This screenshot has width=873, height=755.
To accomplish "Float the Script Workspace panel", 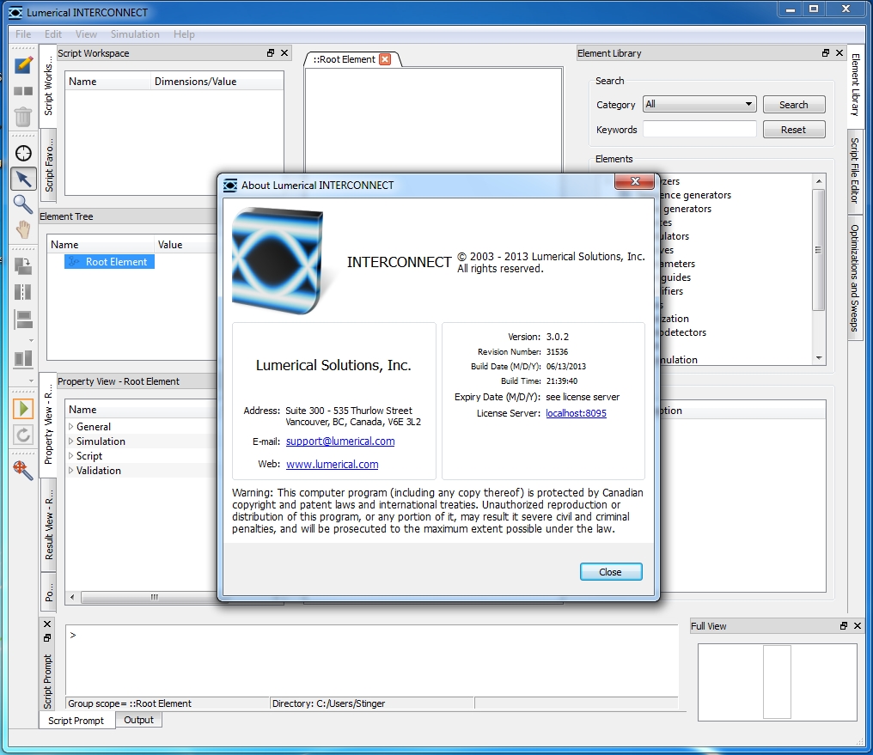I will pos(271,53).
